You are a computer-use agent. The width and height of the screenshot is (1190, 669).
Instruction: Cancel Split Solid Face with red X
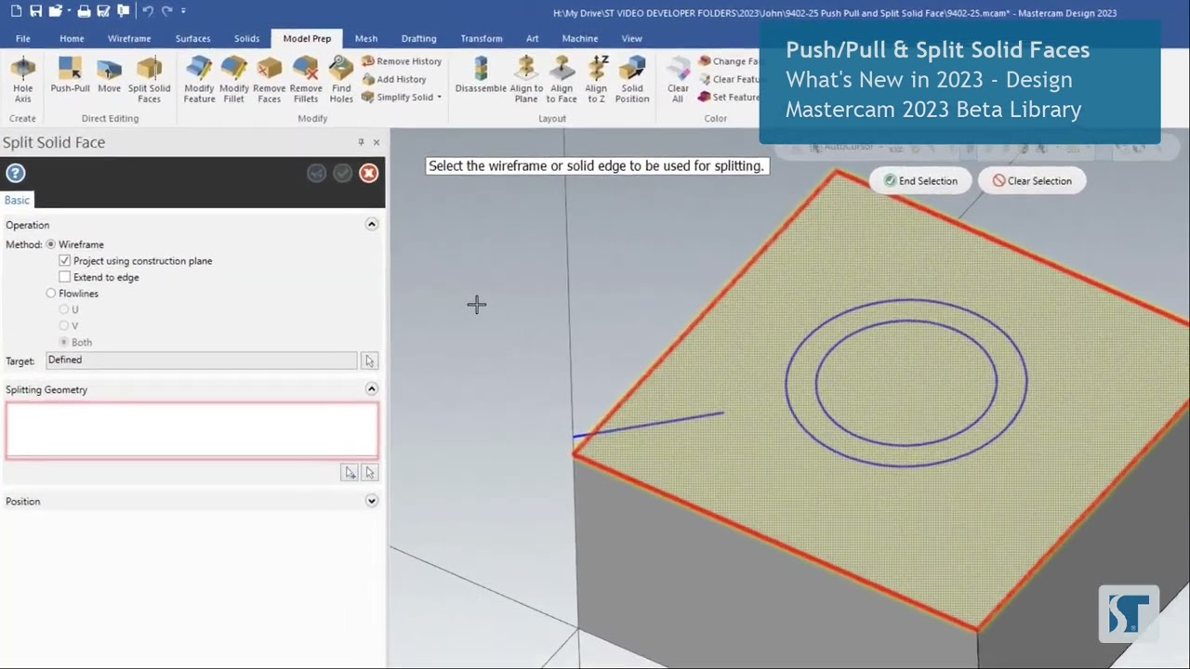(x=369, y=173)
